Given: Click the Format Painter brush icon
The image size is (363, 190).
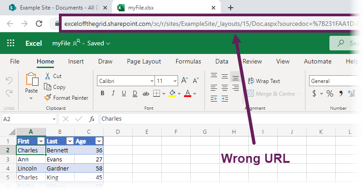Looking at the screenshot, I should 48,97.
